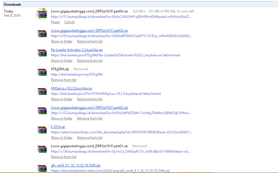Screen dimensions: 278x173
Task: Click the archive icon next to E 2016.rar
Action: (x=42, y=130)
